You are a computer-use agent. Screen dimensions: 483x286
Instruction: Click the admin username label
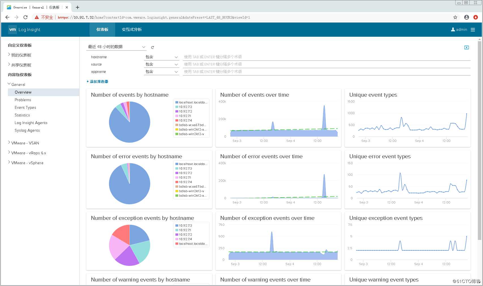tap(461, 29)
